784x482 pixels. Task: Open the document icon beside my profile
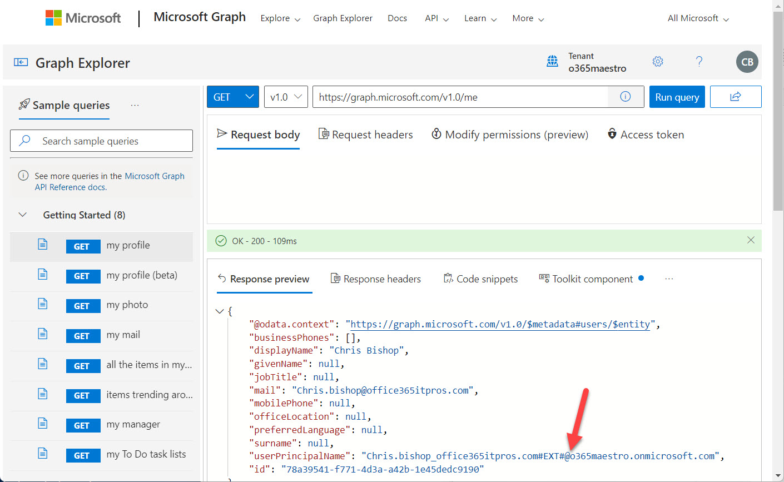pyautogui.click(x=43, y=245)
